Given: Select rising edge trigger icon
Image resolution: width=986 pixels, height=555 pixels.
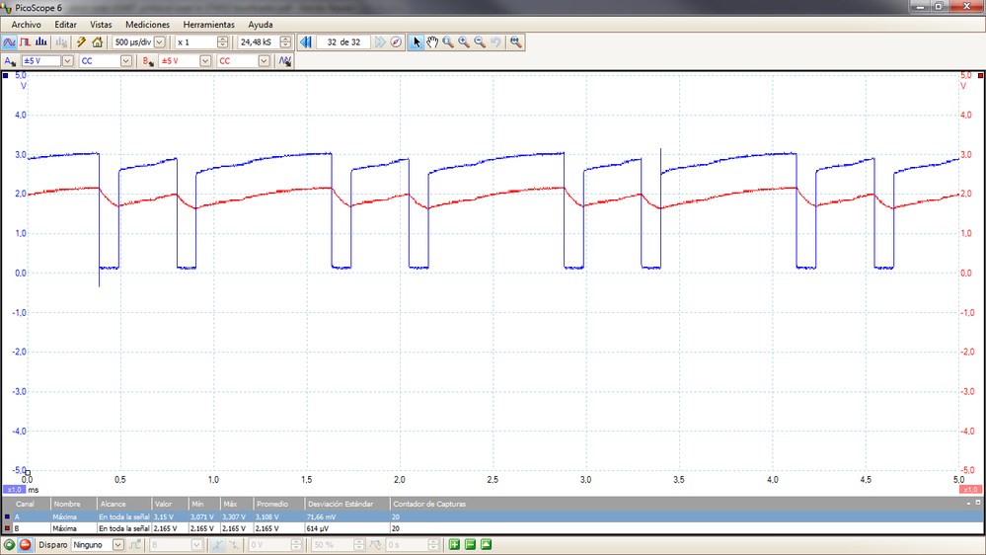Looking at the screenshot, I should coord(217,545).
